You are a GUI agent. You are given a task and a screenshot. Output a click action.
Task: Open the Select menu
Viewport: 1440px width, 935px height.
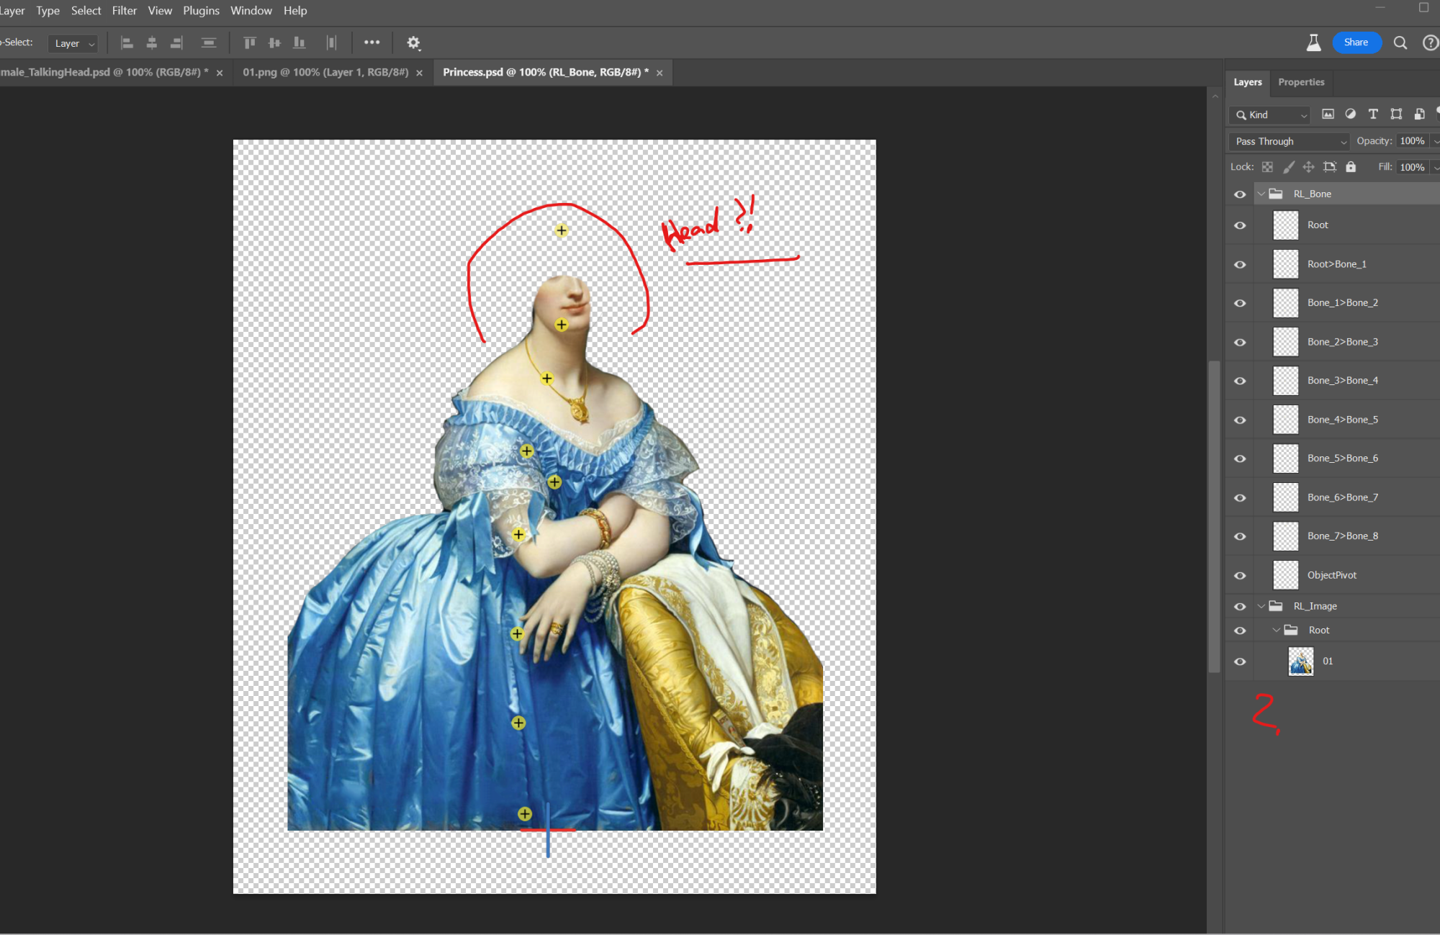pyautogui.click(x=86, y=11)
